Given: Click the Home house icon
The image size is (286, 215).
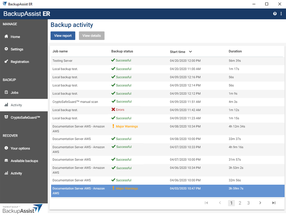Looking at the screenshot, I should pyautogui.click(x=6, y=36).
